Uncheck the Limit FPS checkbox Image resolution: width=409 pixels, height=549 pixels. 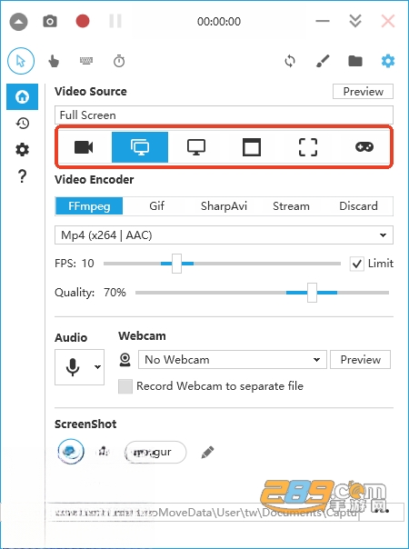(356, 264)
